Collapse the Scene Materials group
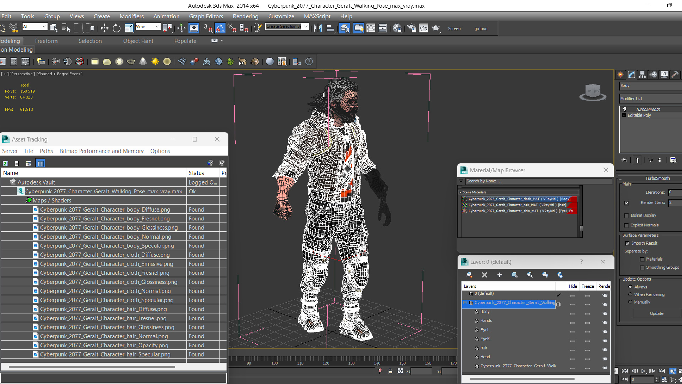The image size is (682, 384). tap(460, 192)
